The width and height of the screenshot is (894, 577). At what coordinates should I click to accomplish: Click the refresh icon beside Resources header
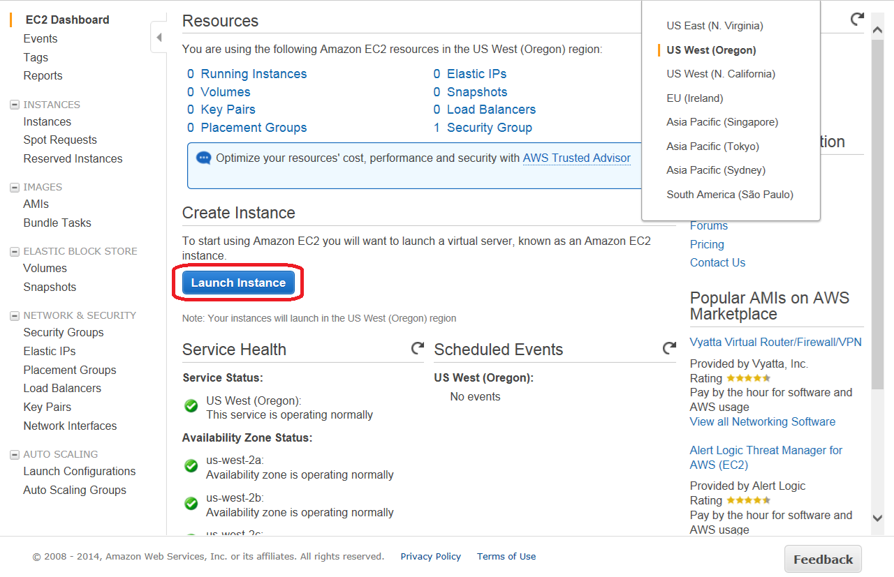click(857, 19)
